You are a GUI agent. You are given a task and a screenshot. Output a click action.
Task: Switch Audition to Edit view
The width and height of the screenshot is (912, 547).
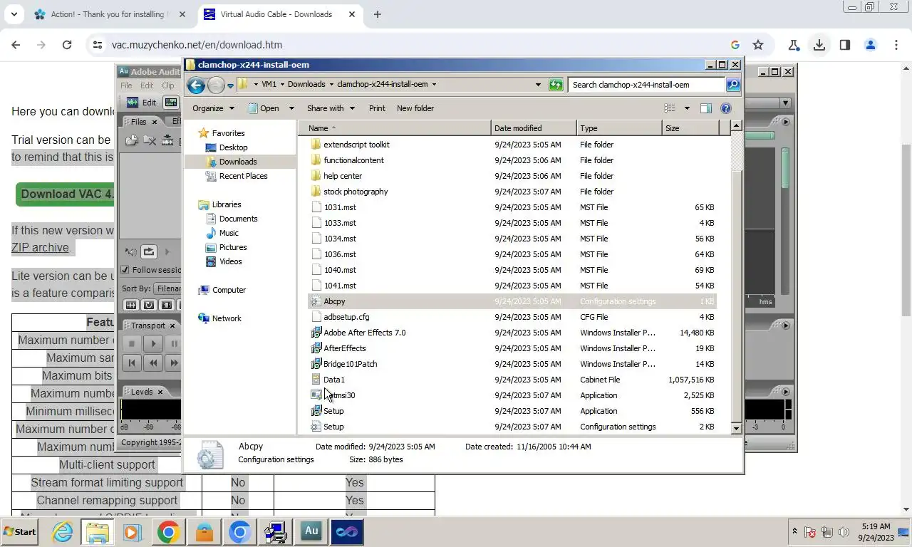click(x=141, y=103)
